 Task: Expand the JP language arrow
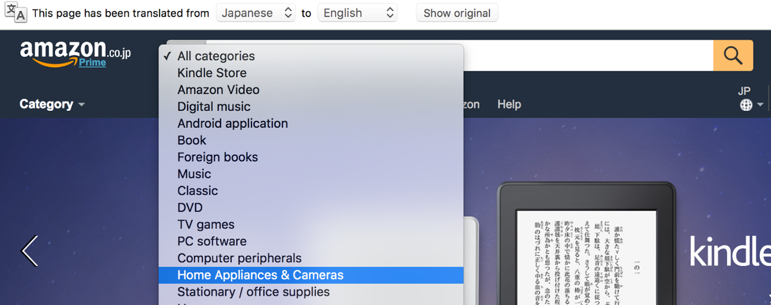point(760,105)
